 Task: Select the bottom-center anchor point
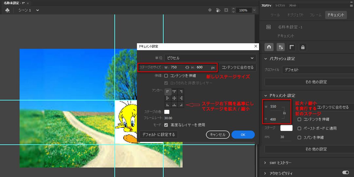click(174, 105)
